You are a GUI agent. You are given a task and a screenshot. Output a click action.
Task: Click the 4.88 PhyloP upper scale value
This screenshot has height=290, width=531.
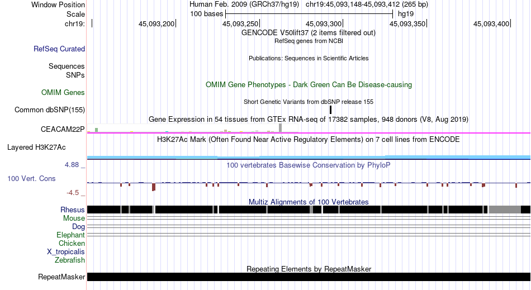pyautogui.click(x=72, y=165)
